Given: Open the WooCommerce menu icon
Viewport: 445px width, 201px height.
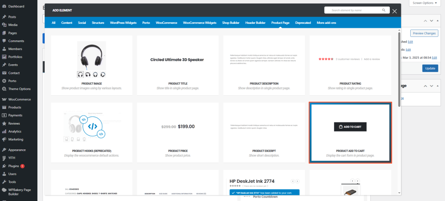Looking at the screenshot, I should (x=4, y=99).
